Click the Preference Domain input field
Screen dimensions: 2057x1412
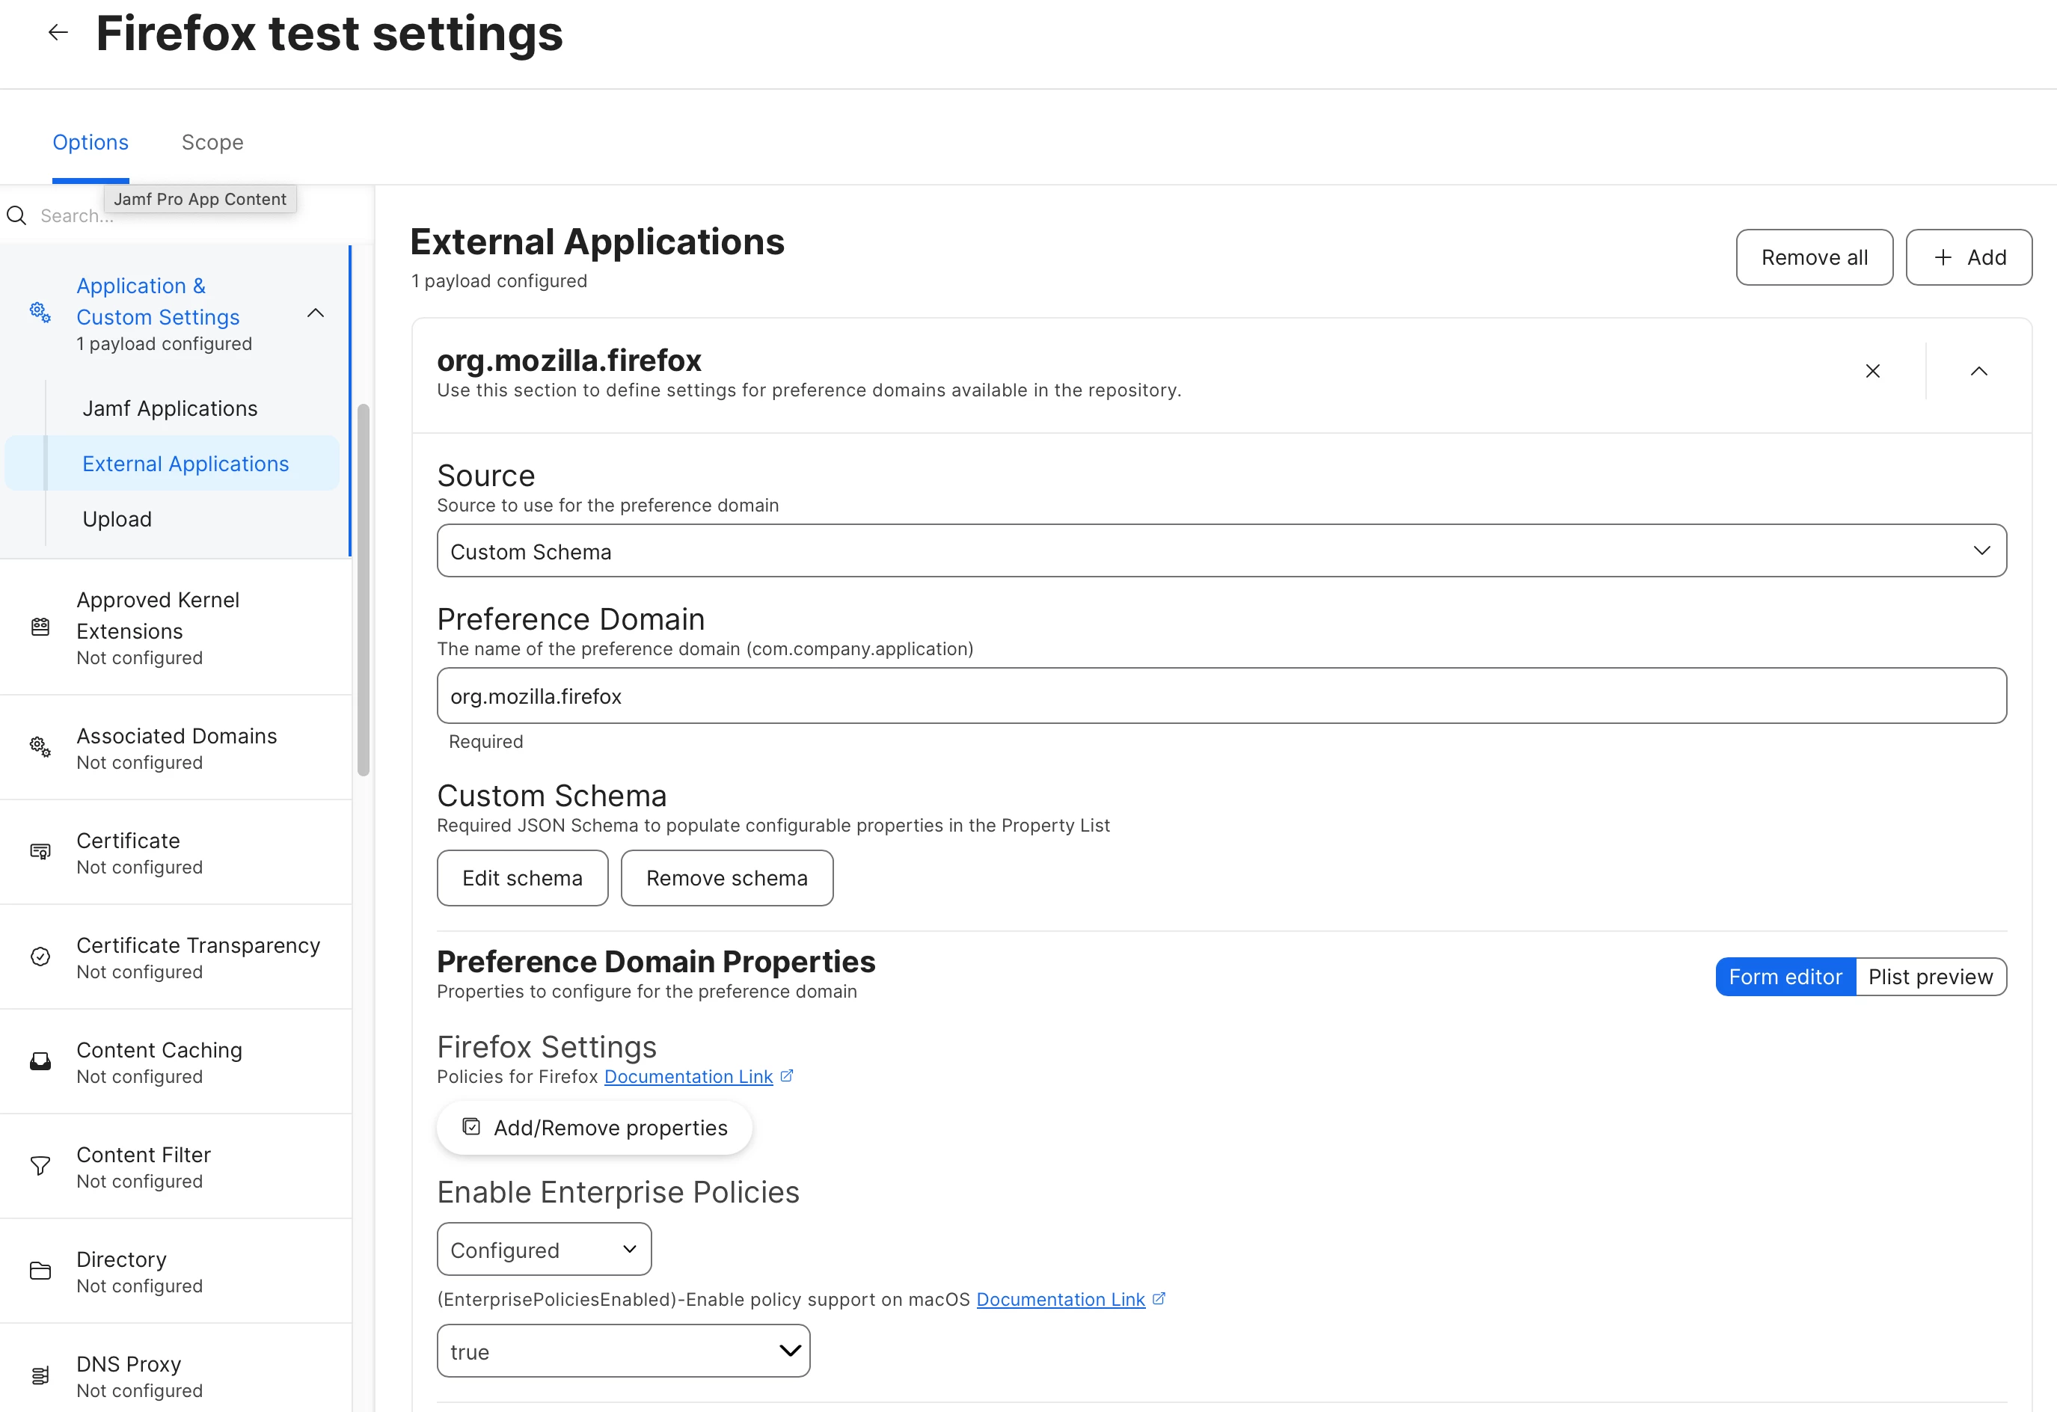[1221, 696]
